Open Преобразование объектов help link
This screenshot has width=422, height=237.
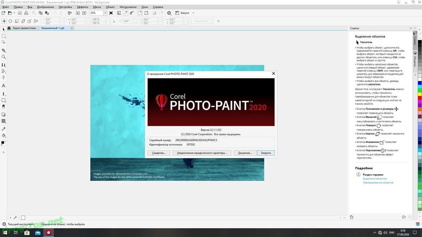point(378,183)
